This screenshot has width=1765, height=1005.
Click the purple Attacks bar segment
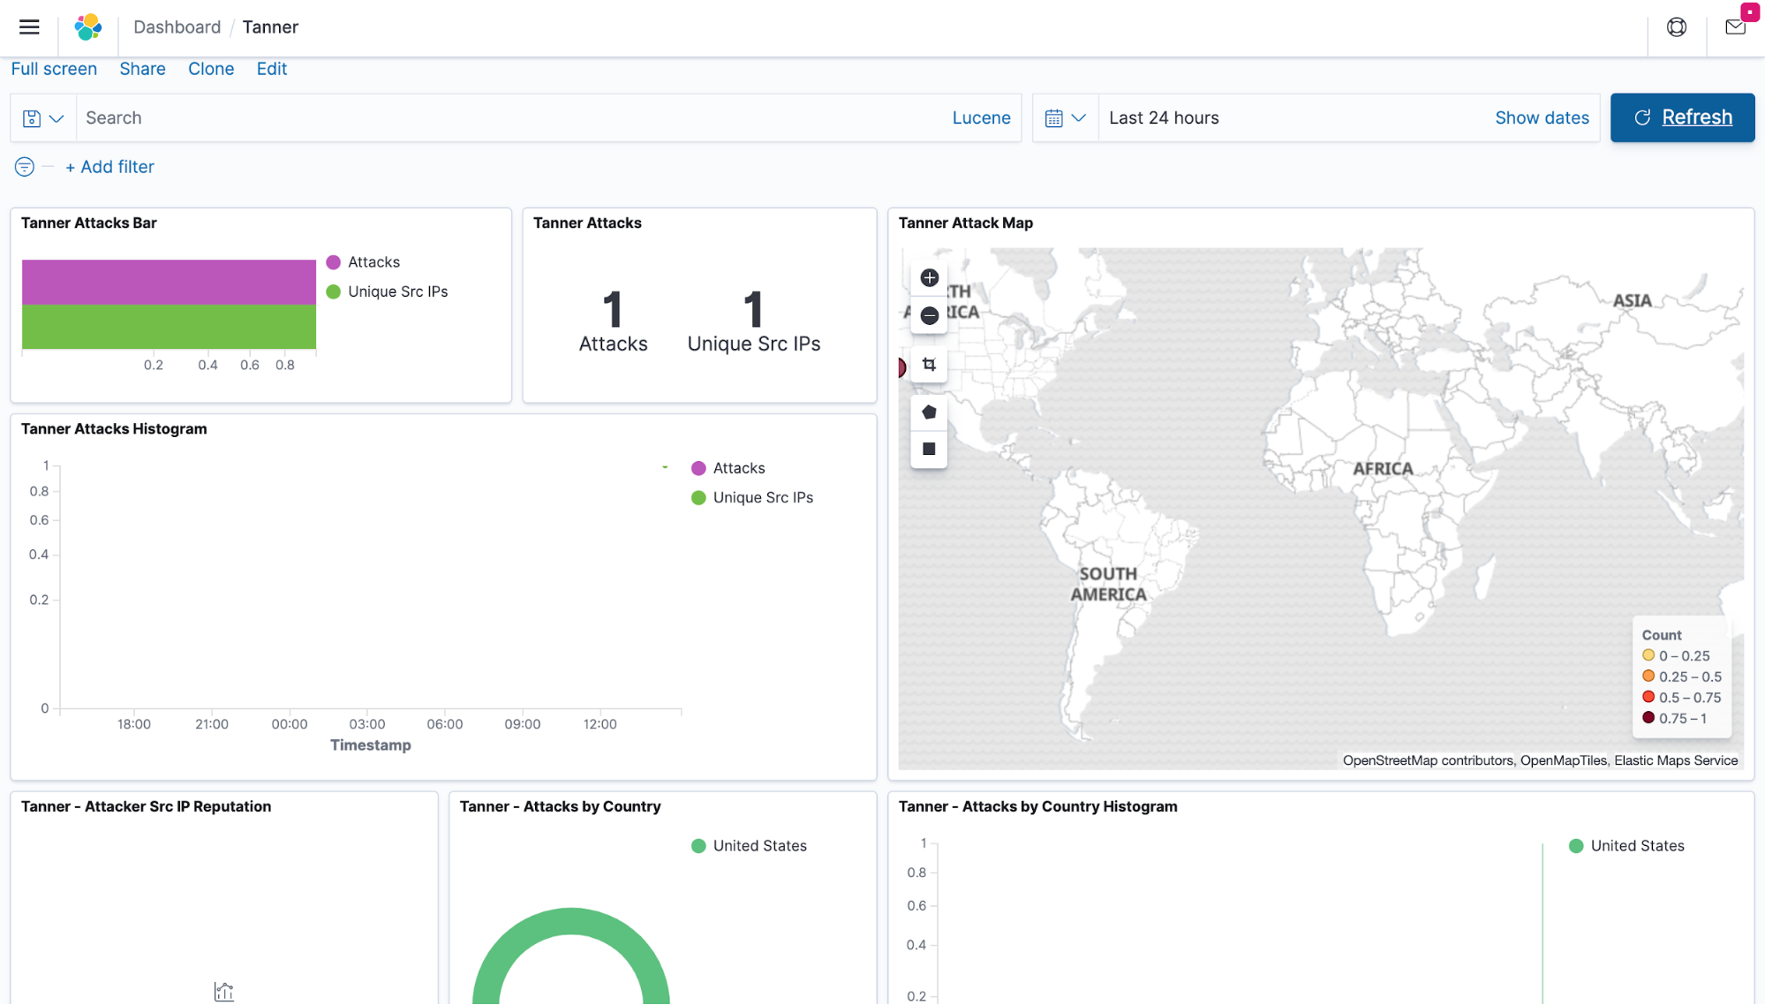(x=169, y=282)
